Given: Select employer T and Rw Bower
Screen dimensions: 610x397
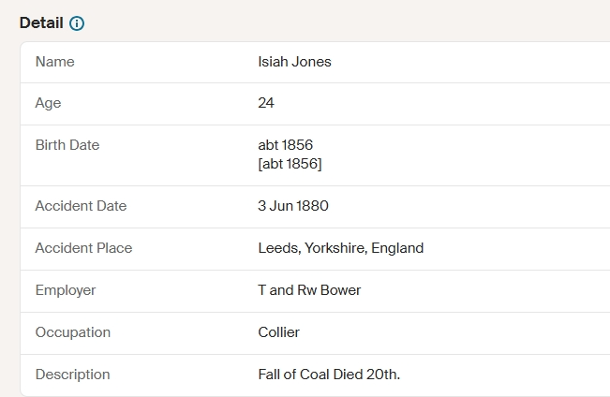Looking at the screenshot, I should [x=309, y=290].
